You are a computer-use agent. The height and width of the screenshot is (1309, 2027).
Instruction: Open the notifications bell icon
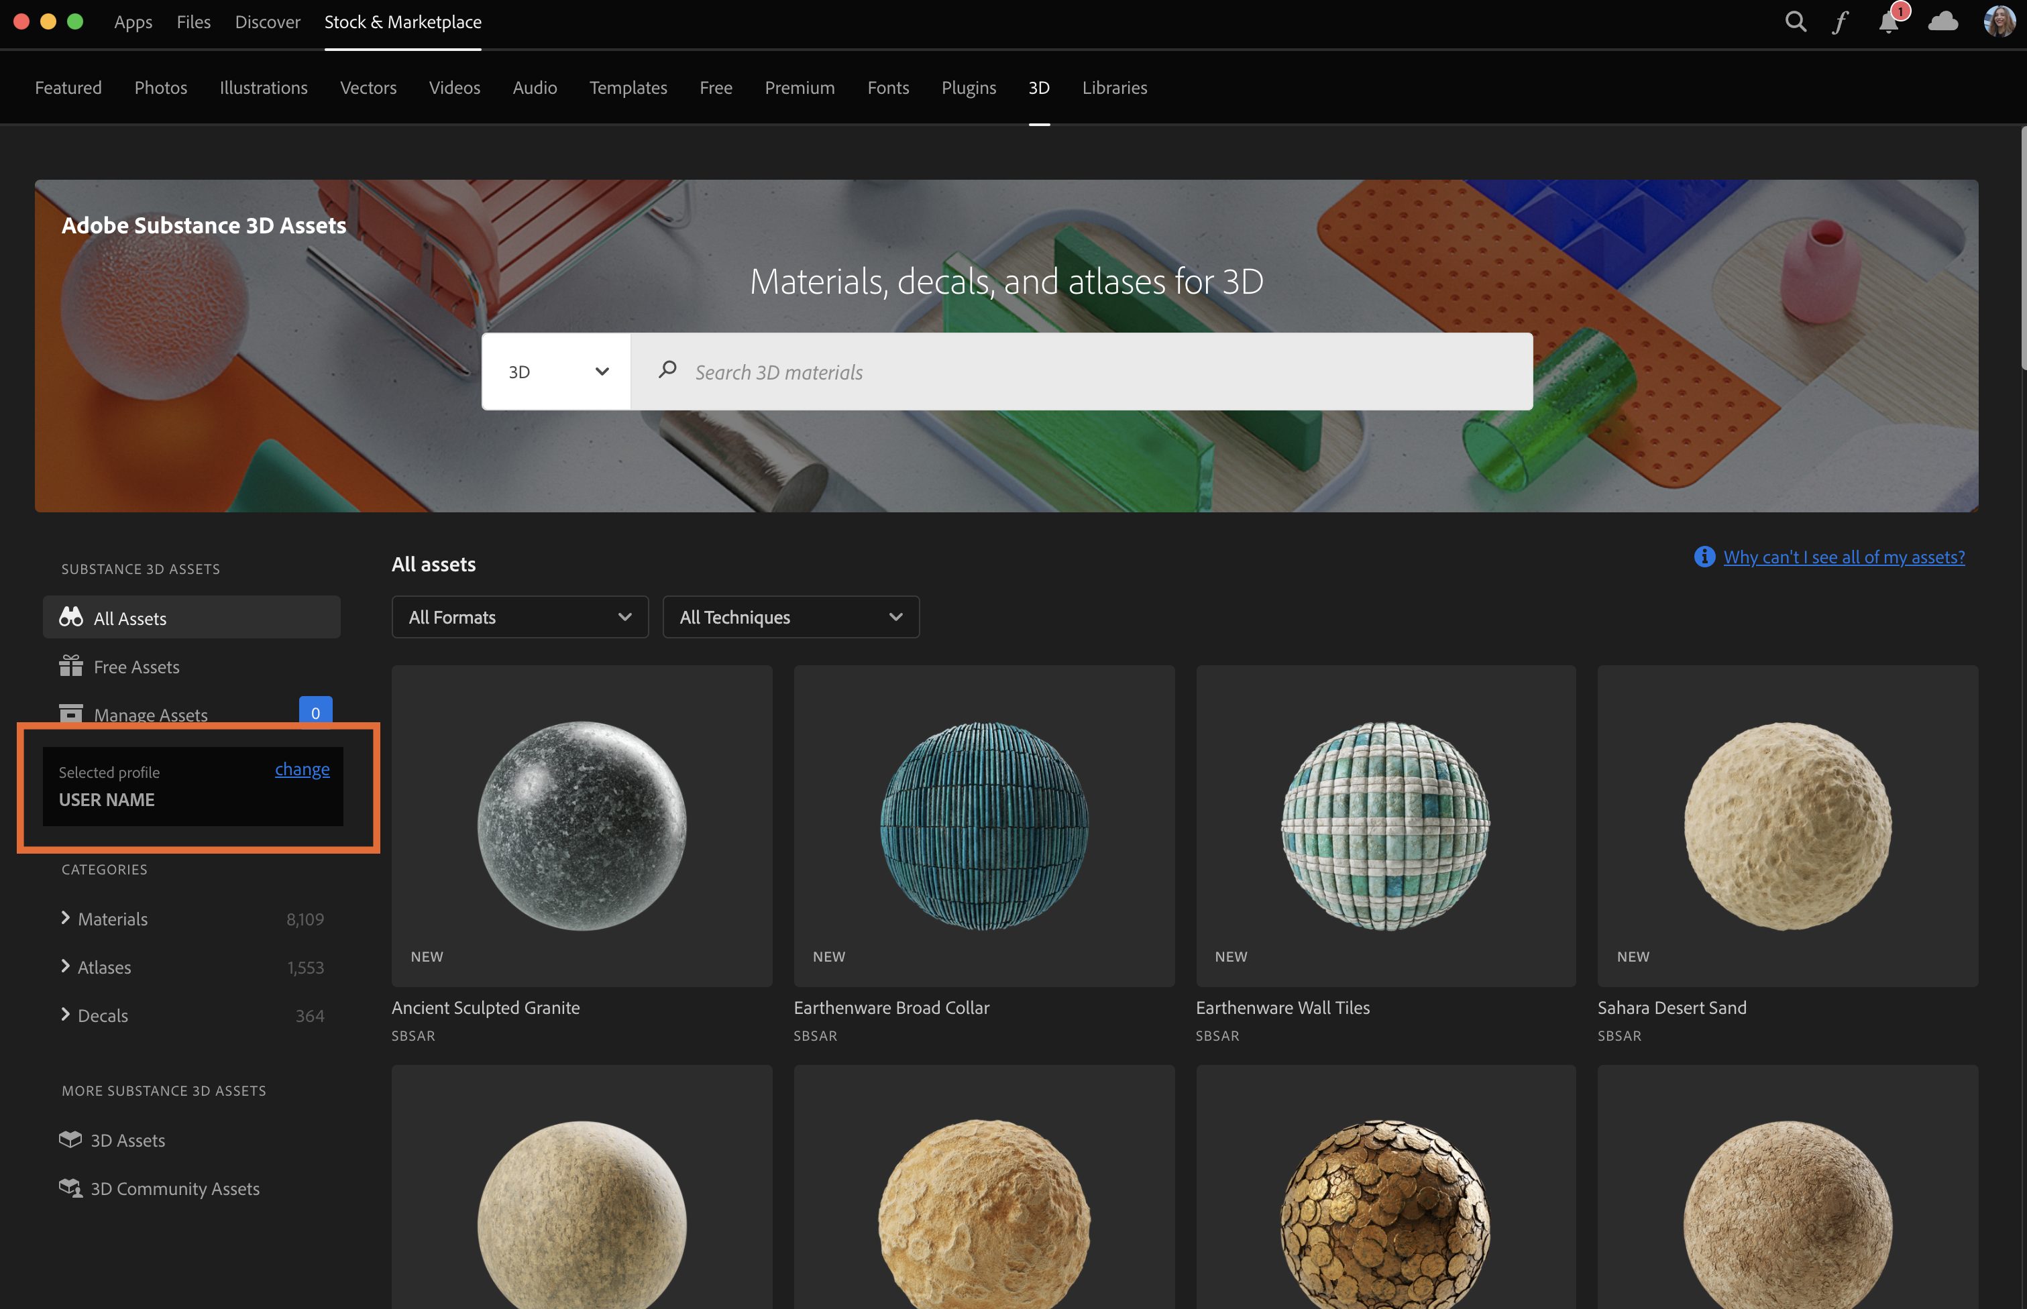click(x=1888, y=22)
